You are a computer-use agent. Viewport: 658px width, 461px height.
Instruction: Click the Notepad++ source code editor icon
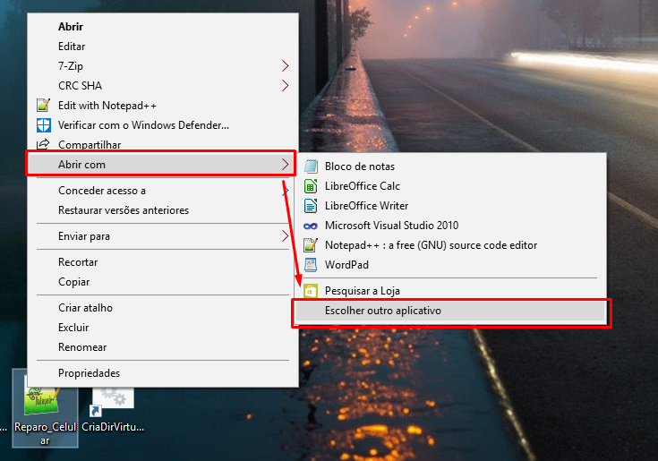click(311, 245)
